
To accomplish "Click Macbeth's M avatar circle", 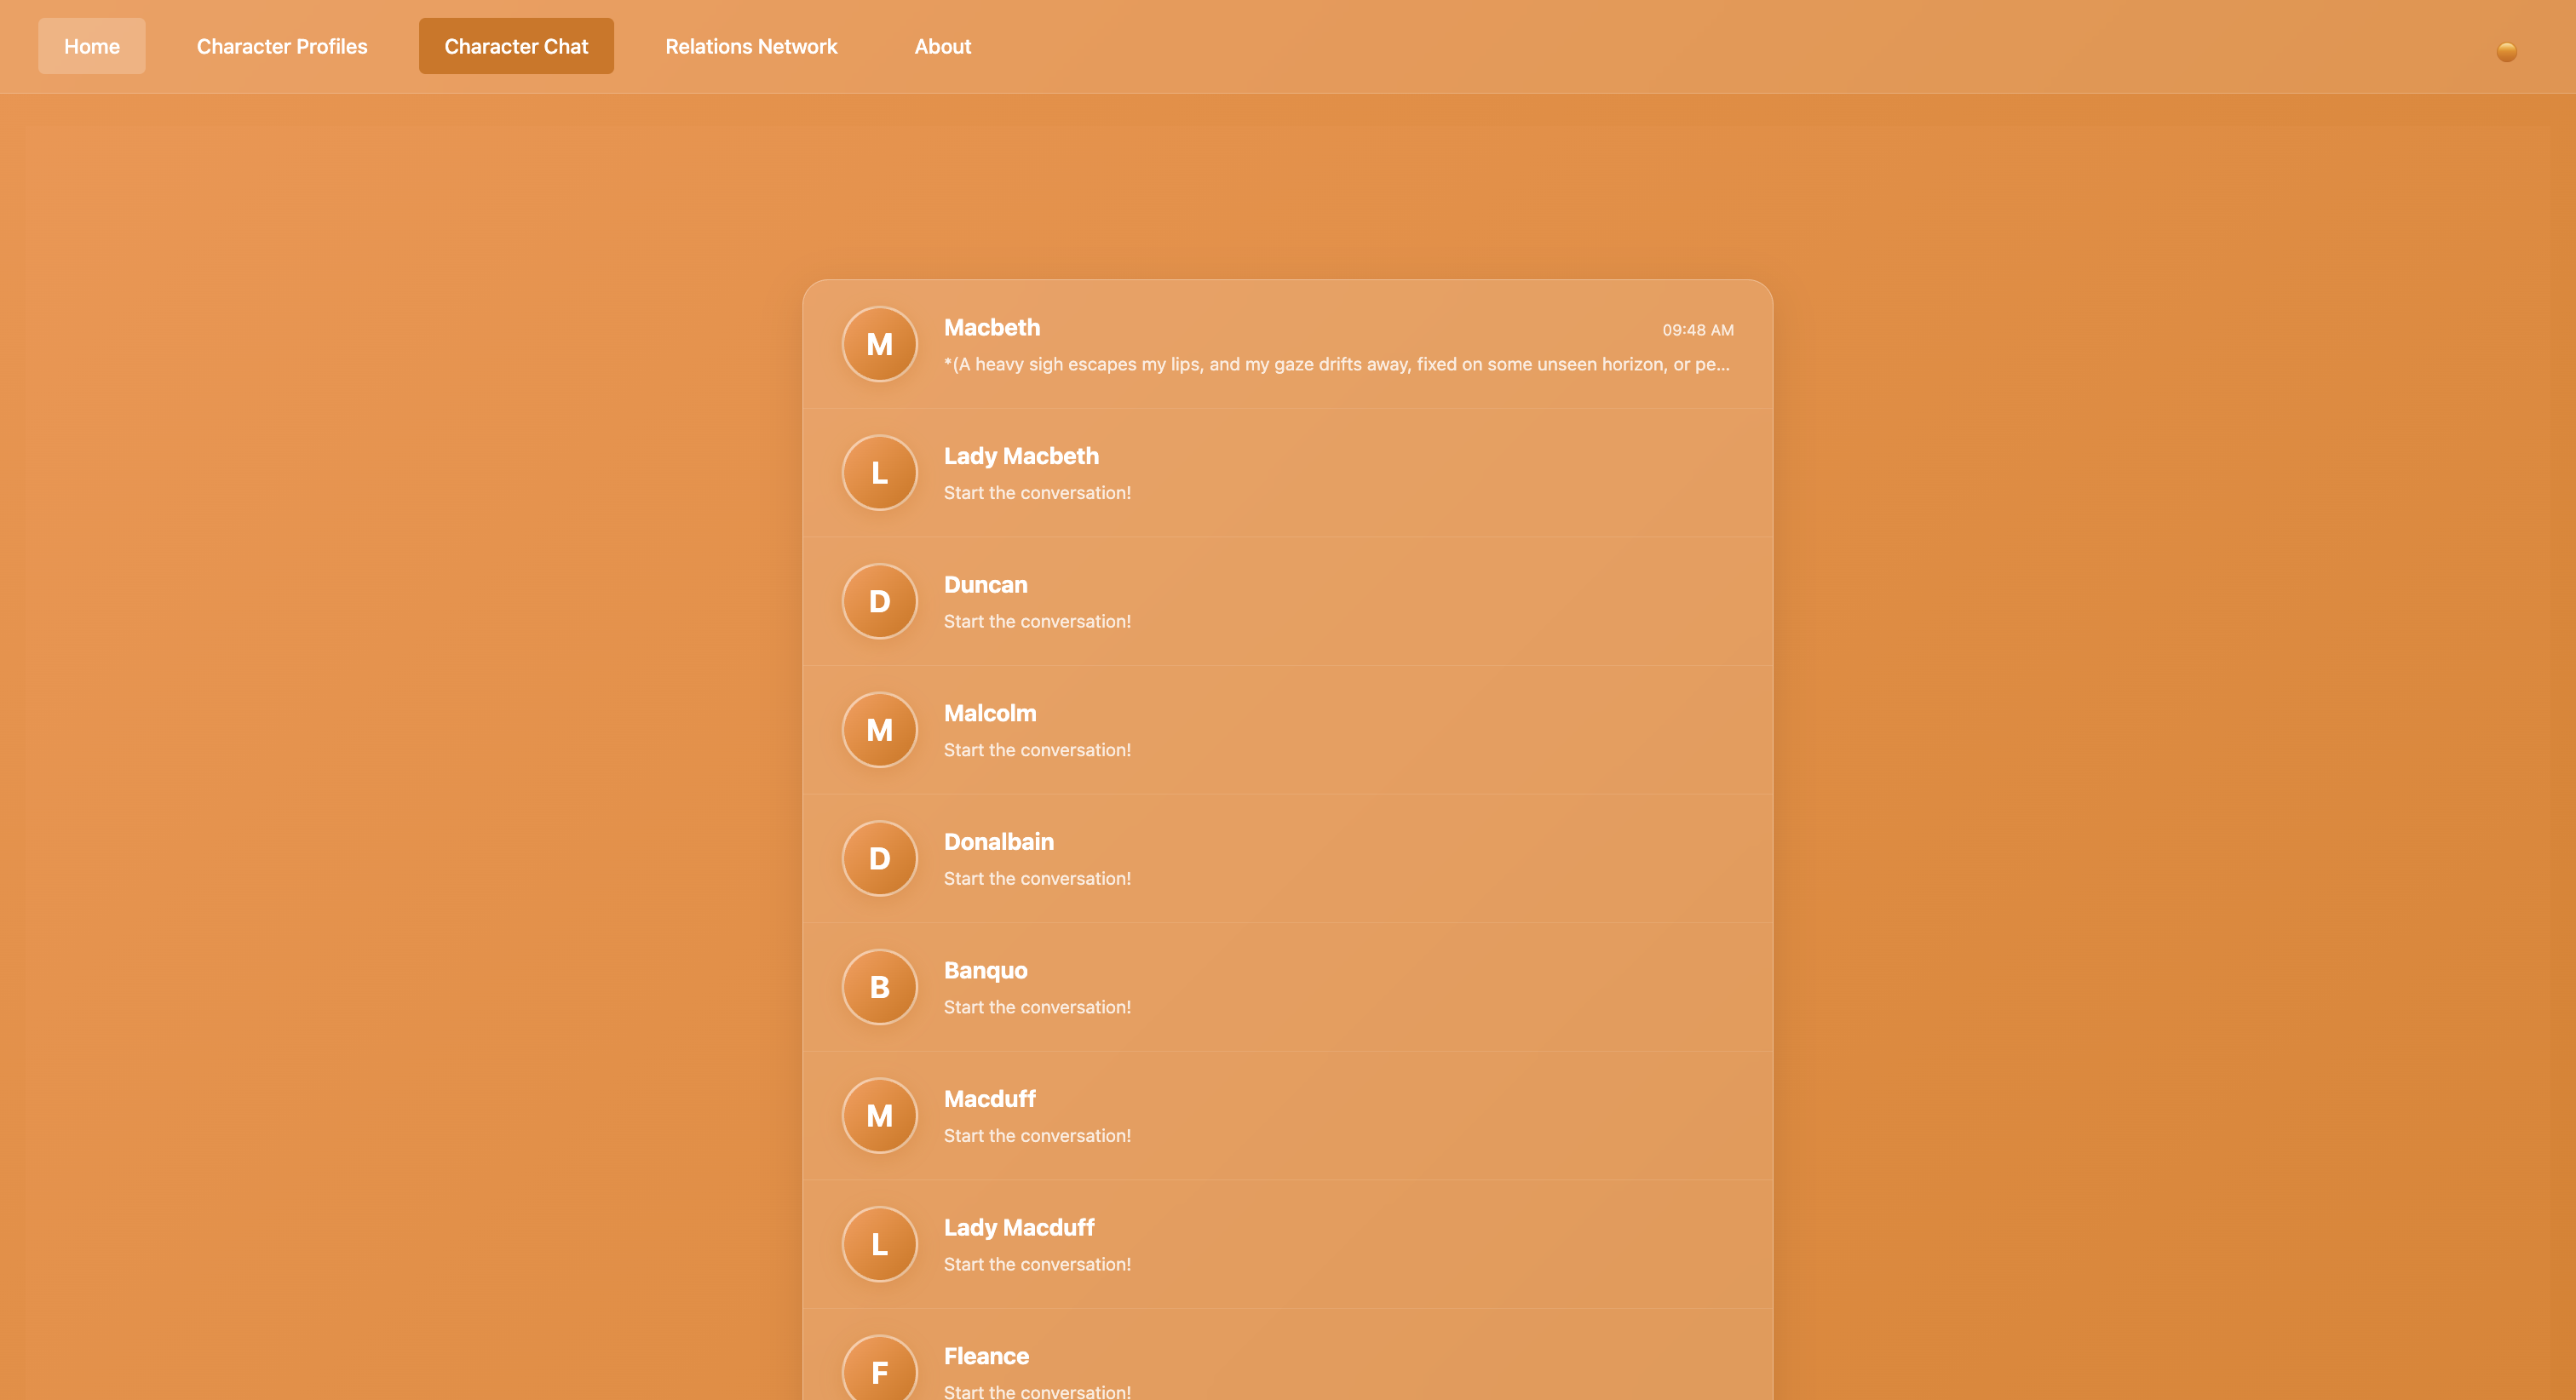I will (x=879, y=344).
